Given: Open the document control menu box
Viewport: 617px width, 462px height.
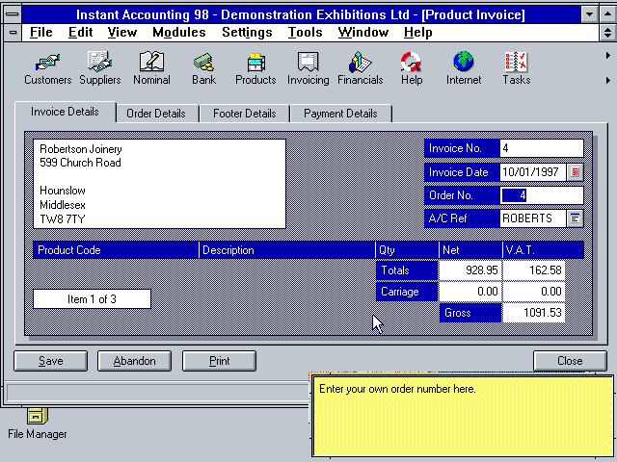Looking at the screenshot, I should [x=13, y=33].
